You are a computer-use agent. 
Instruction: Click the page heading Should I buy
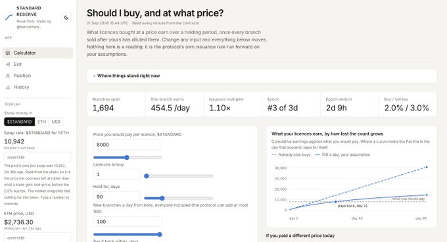pos(155,13)
